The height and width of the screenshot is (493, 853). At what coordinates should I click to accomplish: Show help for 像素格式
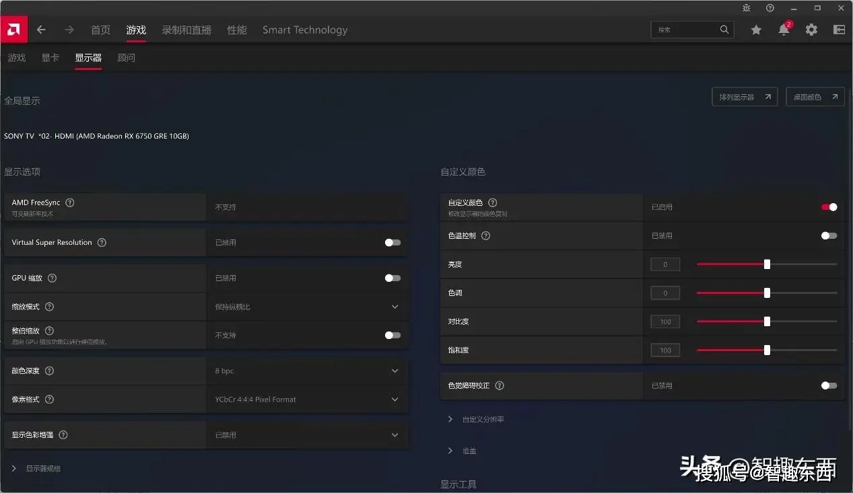(x=49, y=400)
